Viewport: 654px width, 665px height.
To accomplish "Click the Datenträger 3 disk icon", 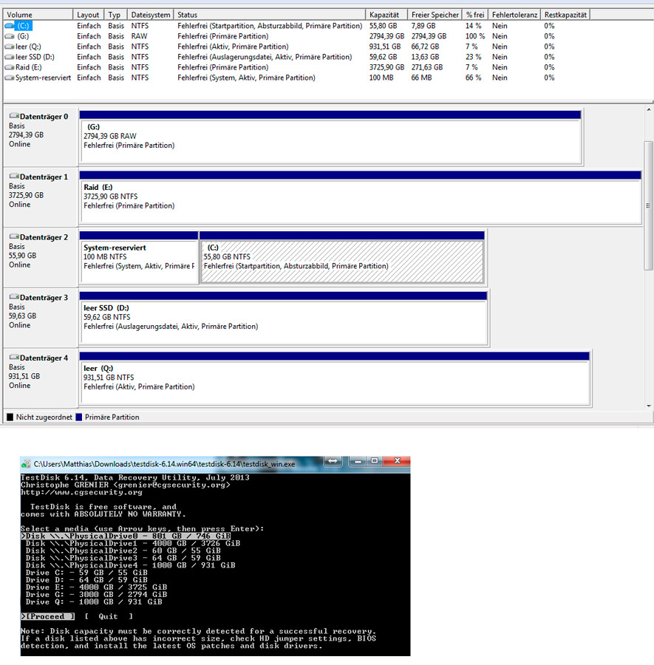I will [x=14, y=297].
